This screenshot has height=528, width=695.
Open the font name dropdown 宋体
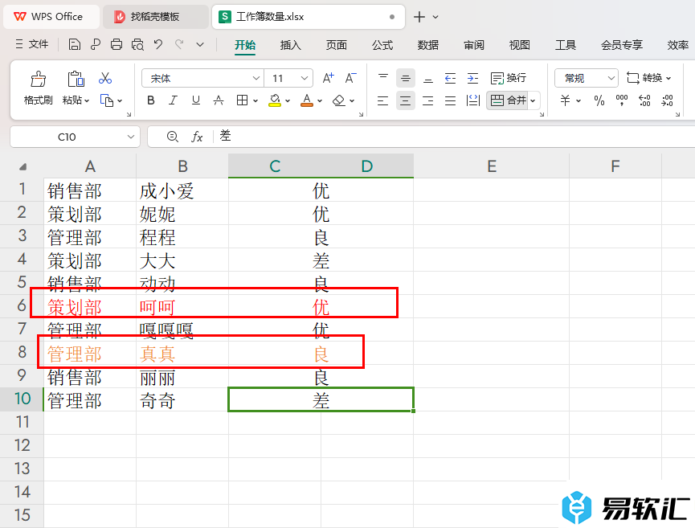[x=256, y=78]
